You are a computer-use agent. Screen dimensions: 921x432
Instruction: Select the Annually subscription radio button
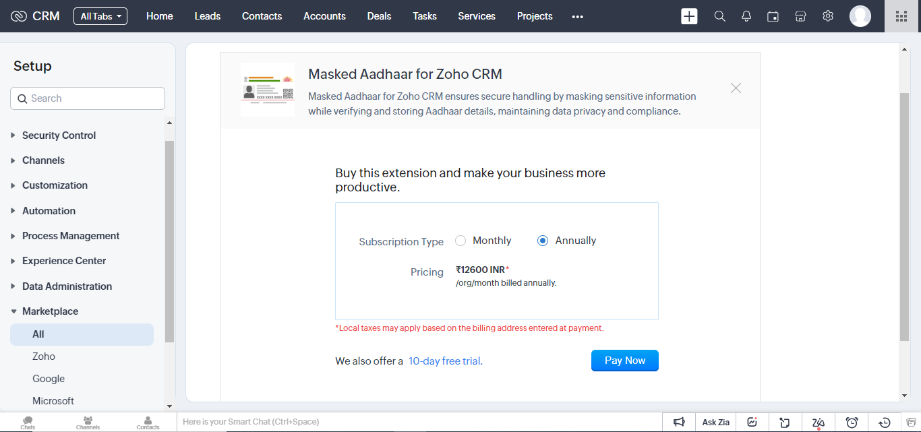(x=543, y=241)
